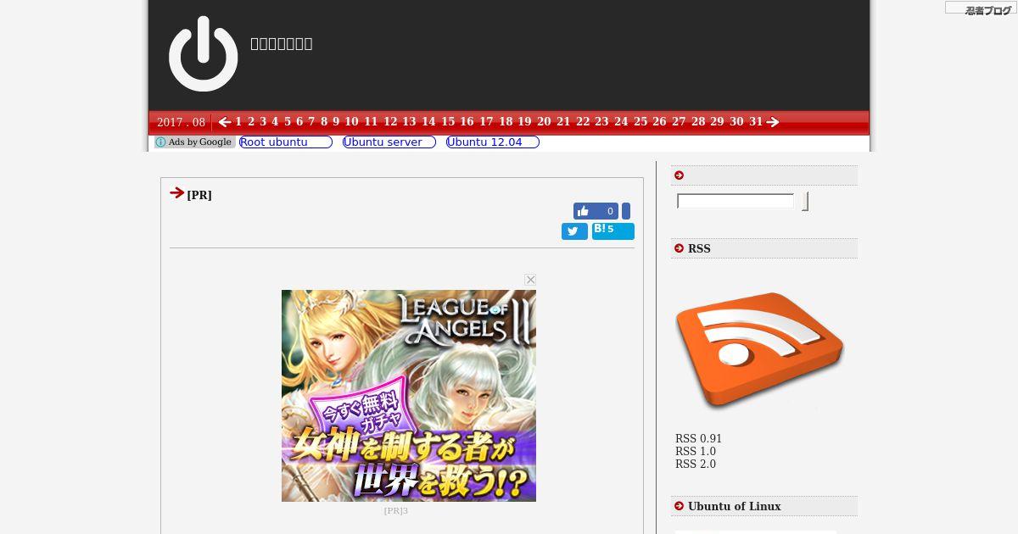This screenshot has width=1018, height=534.
Task: Click the large orange RSS icon
Action: pos(759,349)
